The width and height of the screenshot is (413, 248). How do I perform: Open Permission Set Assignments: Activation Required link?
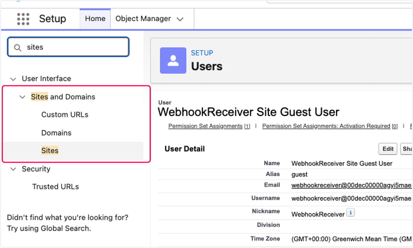tap(326, 126)
